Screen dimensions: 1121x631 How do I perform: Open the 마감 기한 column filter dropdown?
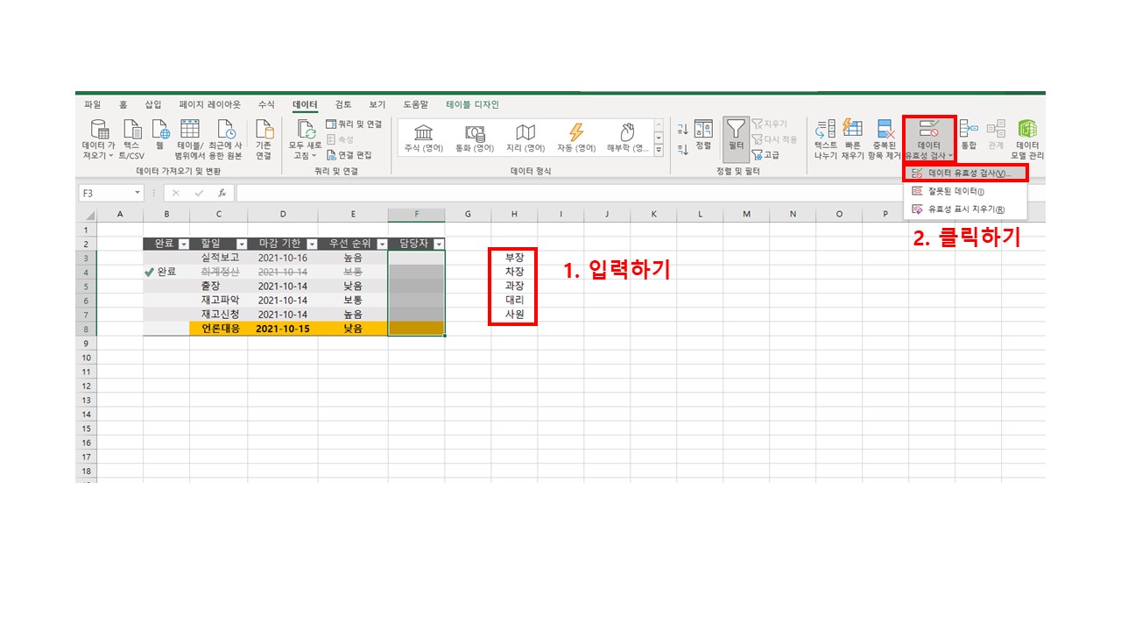point(311,245)
